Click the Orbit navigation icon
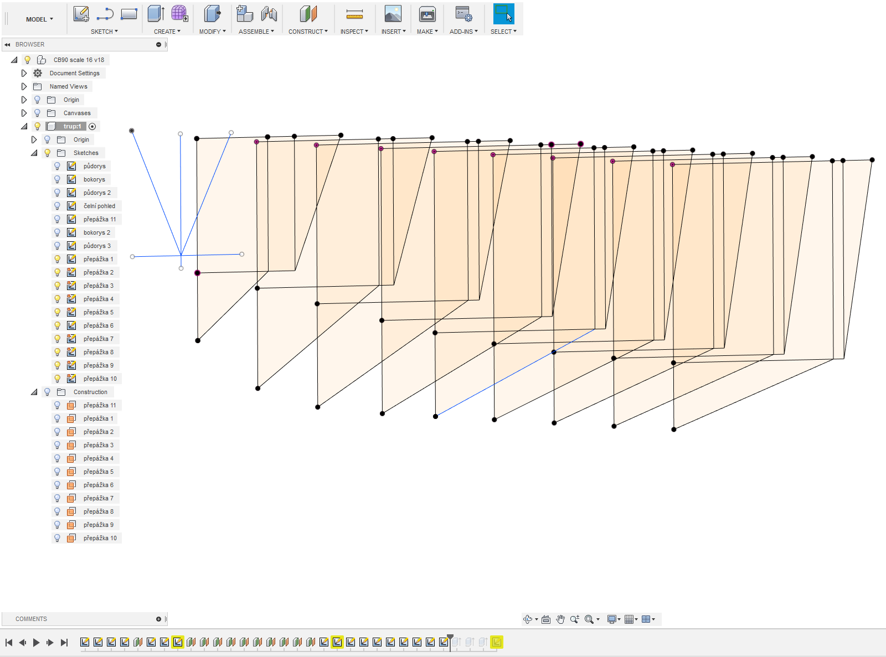This screenshot has width=886, height=657. 528,619
